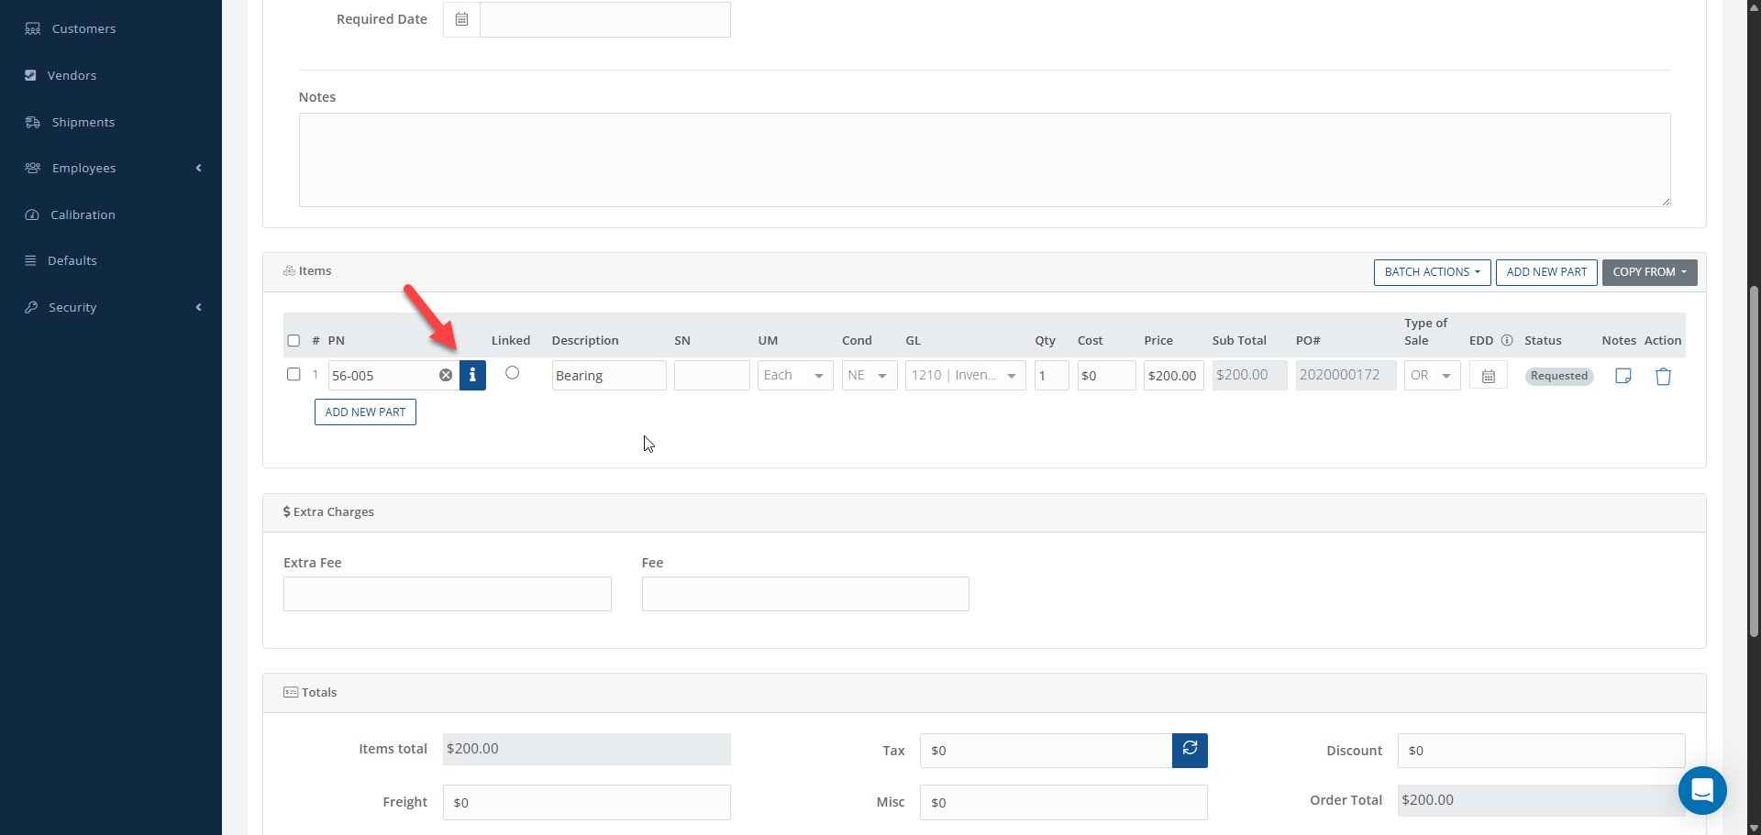This screenshot has width=1761, height=835.
Task: Check the row 1 item checkbox
Action: point(293,374)
